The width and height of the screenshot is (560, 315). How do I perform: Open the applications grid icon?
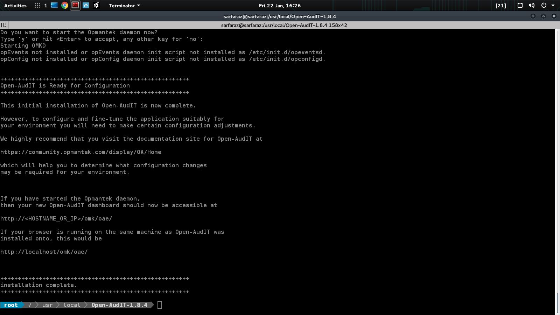[x=37, y=5]
